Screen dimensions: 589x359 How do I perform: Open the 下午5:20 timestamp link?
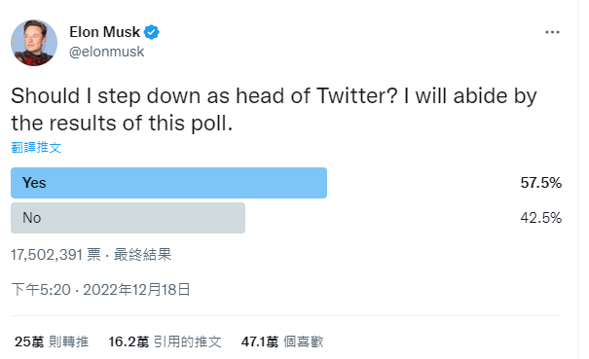pos(41,290)
